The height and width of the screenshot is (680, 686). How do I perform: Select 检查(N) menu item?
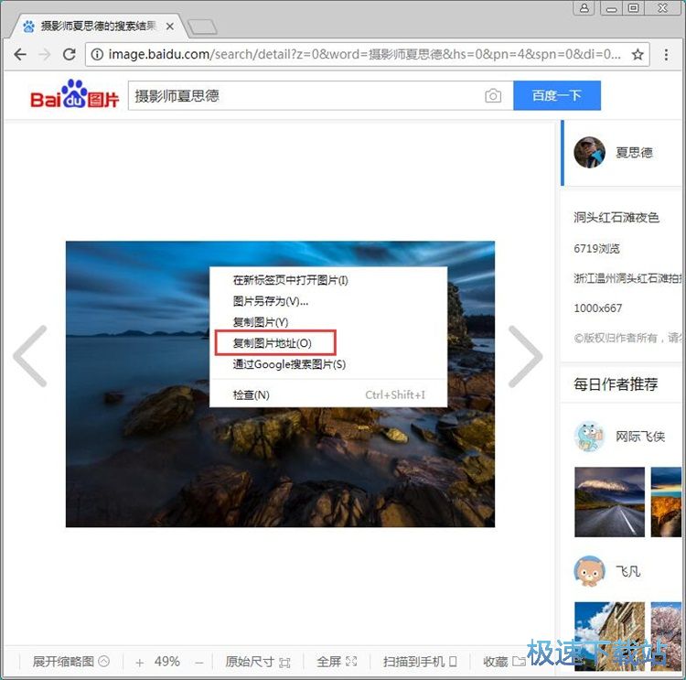(x=328, y=395)
